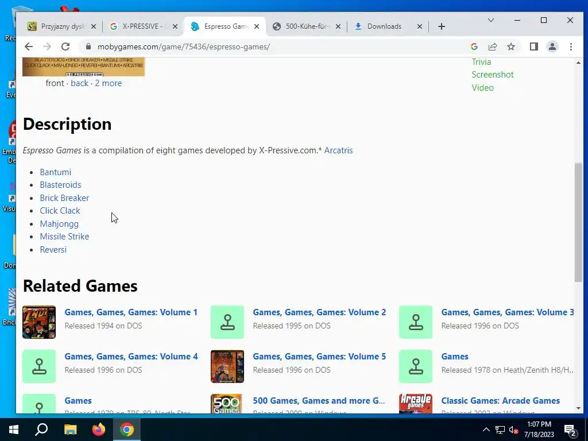Viewport: 588px width, 441px height.
Task: View site information lock icon
Action: (x=88, y=47)
